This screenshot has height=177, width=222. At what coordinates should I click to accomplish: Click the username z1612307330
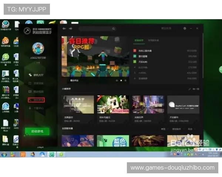point(38,58)
